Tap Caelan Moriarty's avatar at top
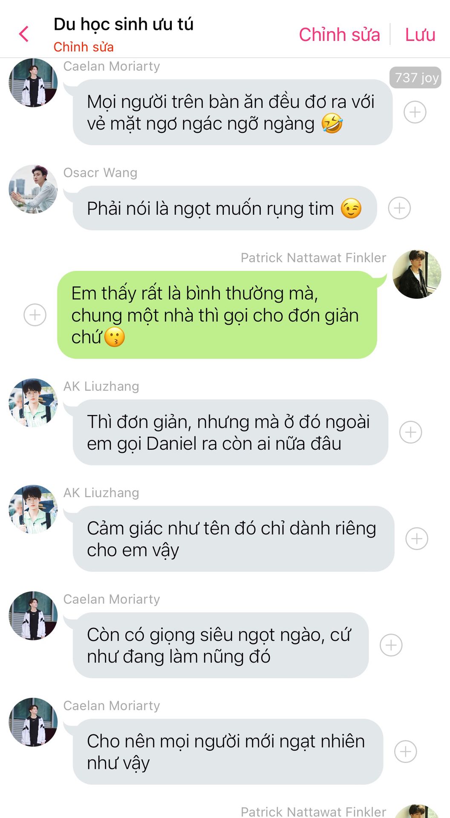This screenshot has width=450, height=818. pyautogui.click(x=33, y=83)
